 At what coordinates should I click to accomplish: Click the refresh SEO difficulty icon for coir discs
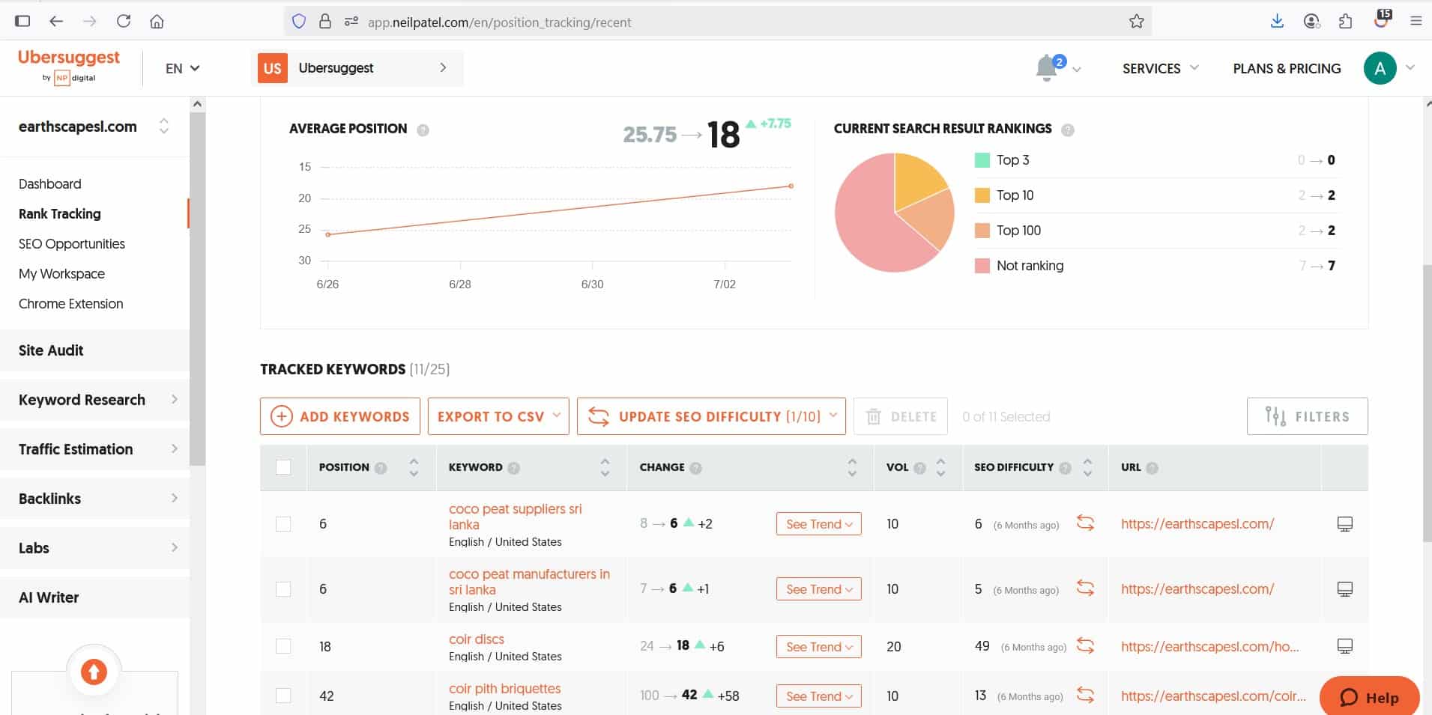pos(1085,645)
